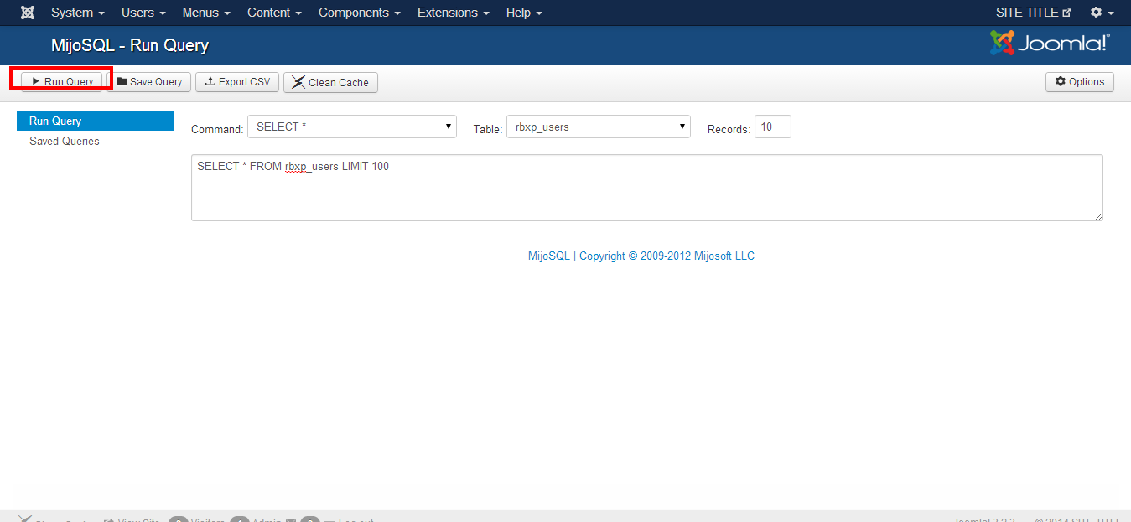Open the Menus menu
The width and height of the screenshot is (1131, 522).
206,13
